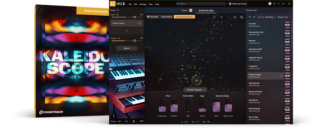This screenshot has height=133, width=328.
Task: Adjust the Reverb Send slider
Action: click(216, 105)
